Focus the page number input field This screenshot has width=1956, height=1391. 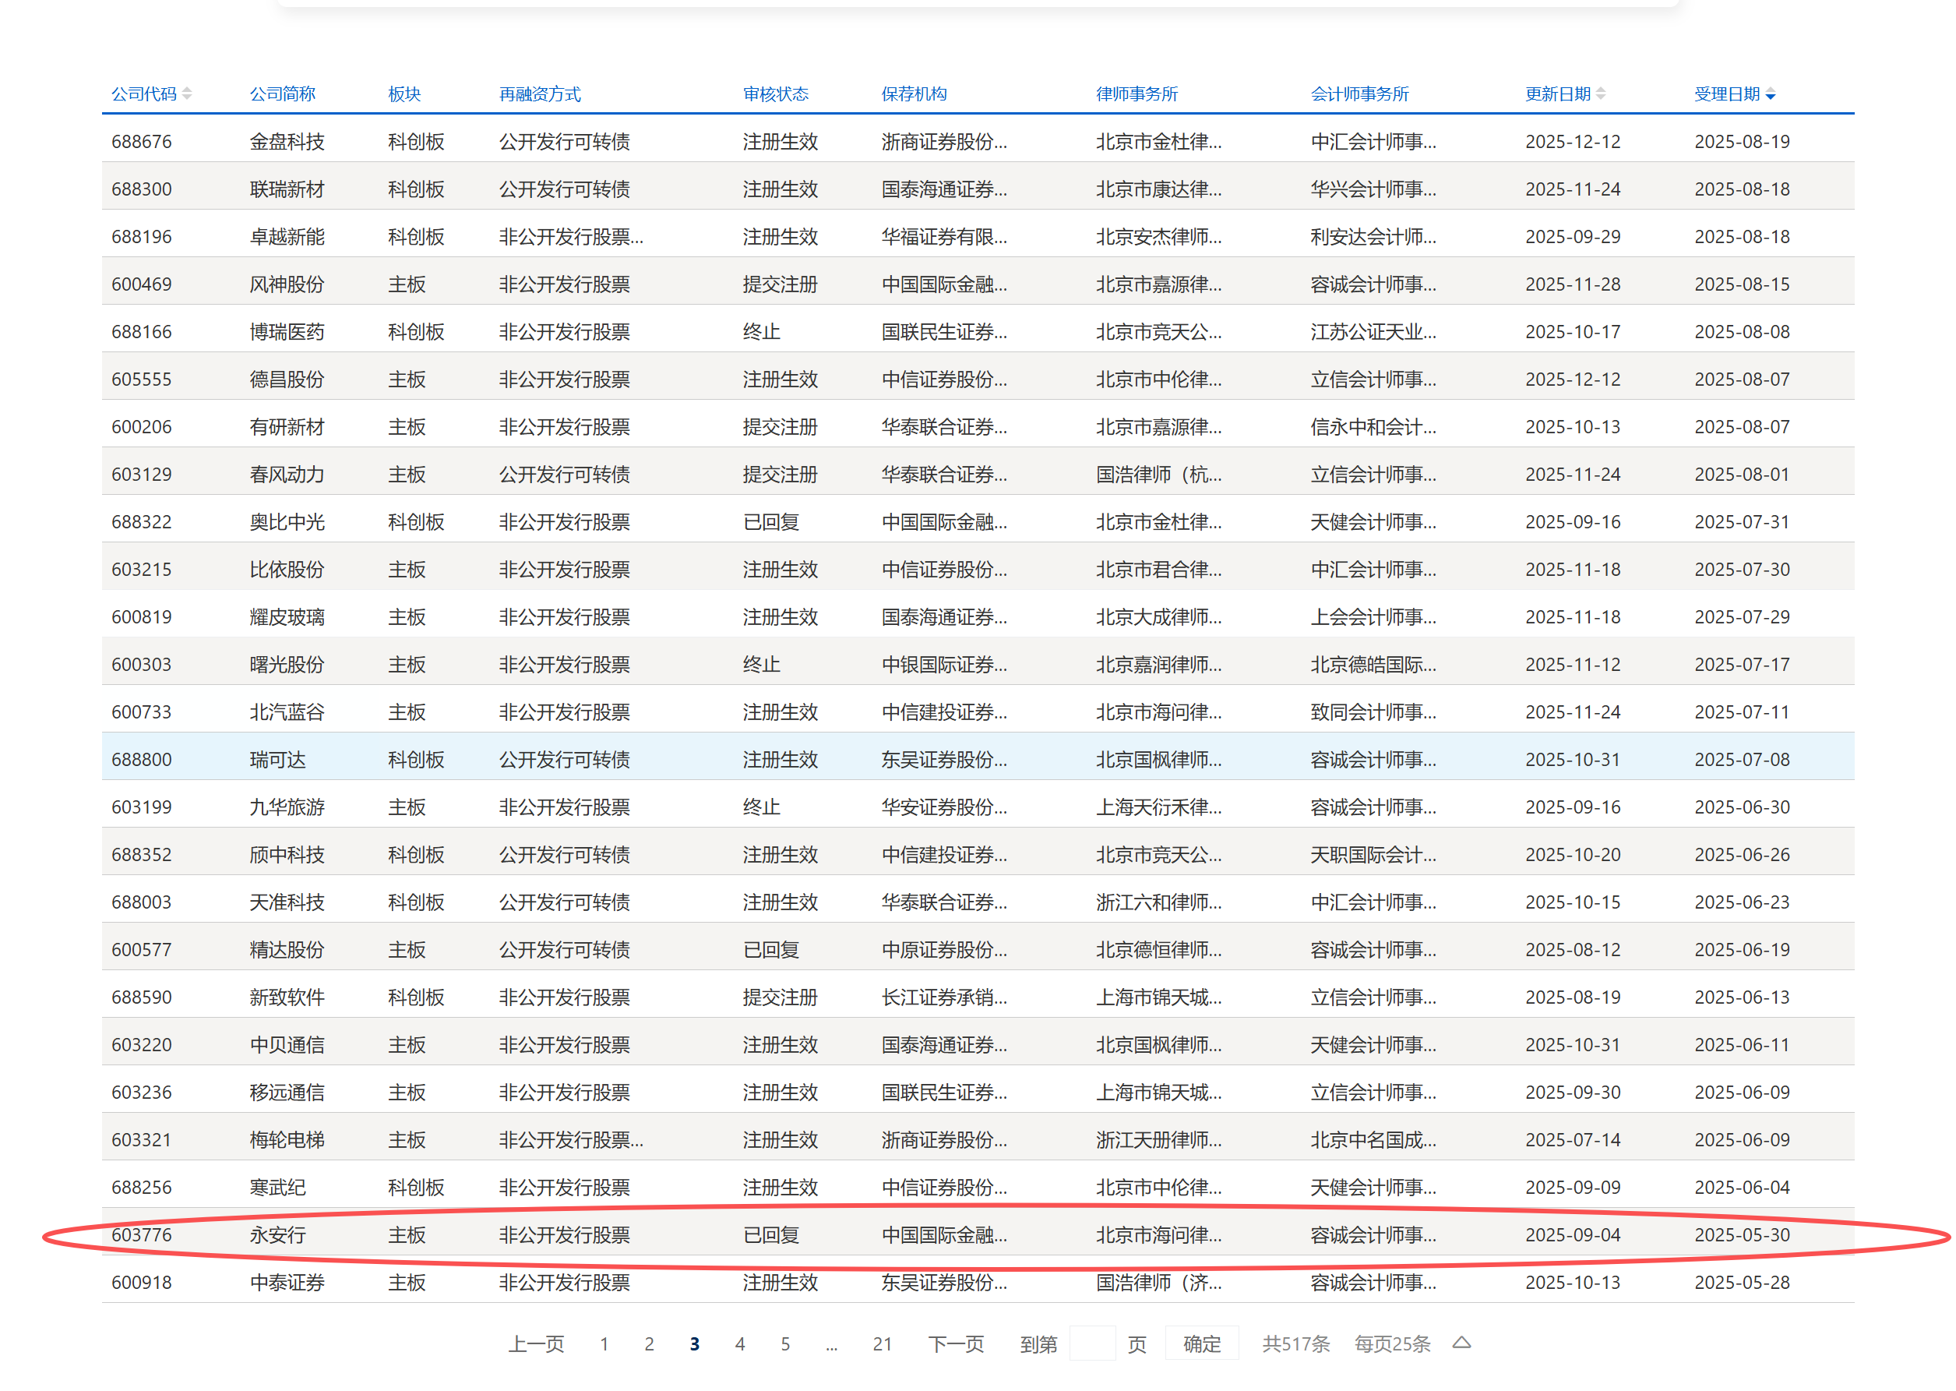coord(1091,1343)
